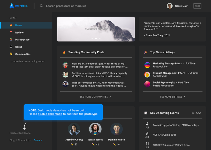Click the avatar of the TA selection post
The height and width of the screenshot is (150, 211).
point(65,65)
